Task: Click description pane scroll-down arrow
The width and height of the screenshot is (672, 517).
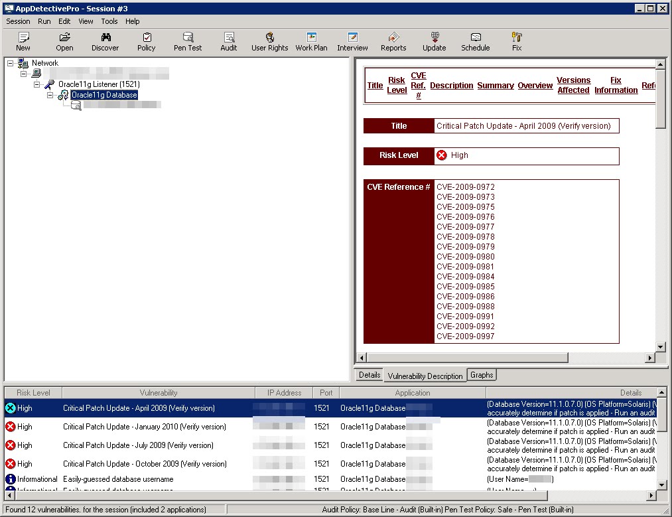Action: tap(661, 347)
